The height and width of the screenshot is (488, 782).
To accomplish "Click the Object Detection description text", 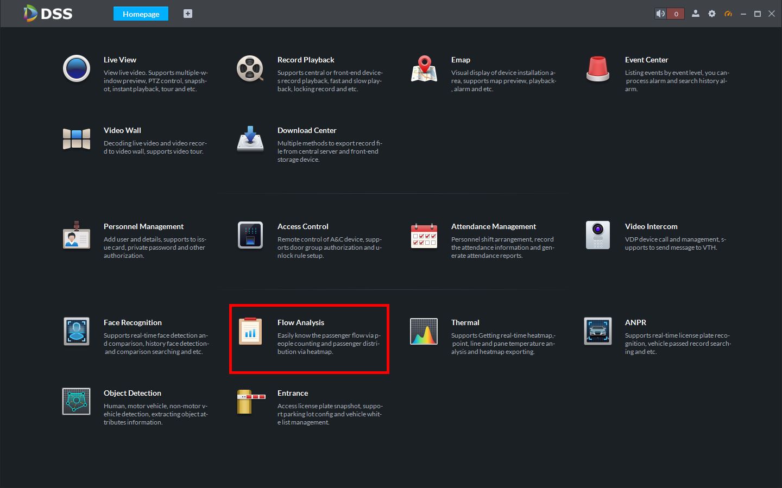I will tap(156, 414).
